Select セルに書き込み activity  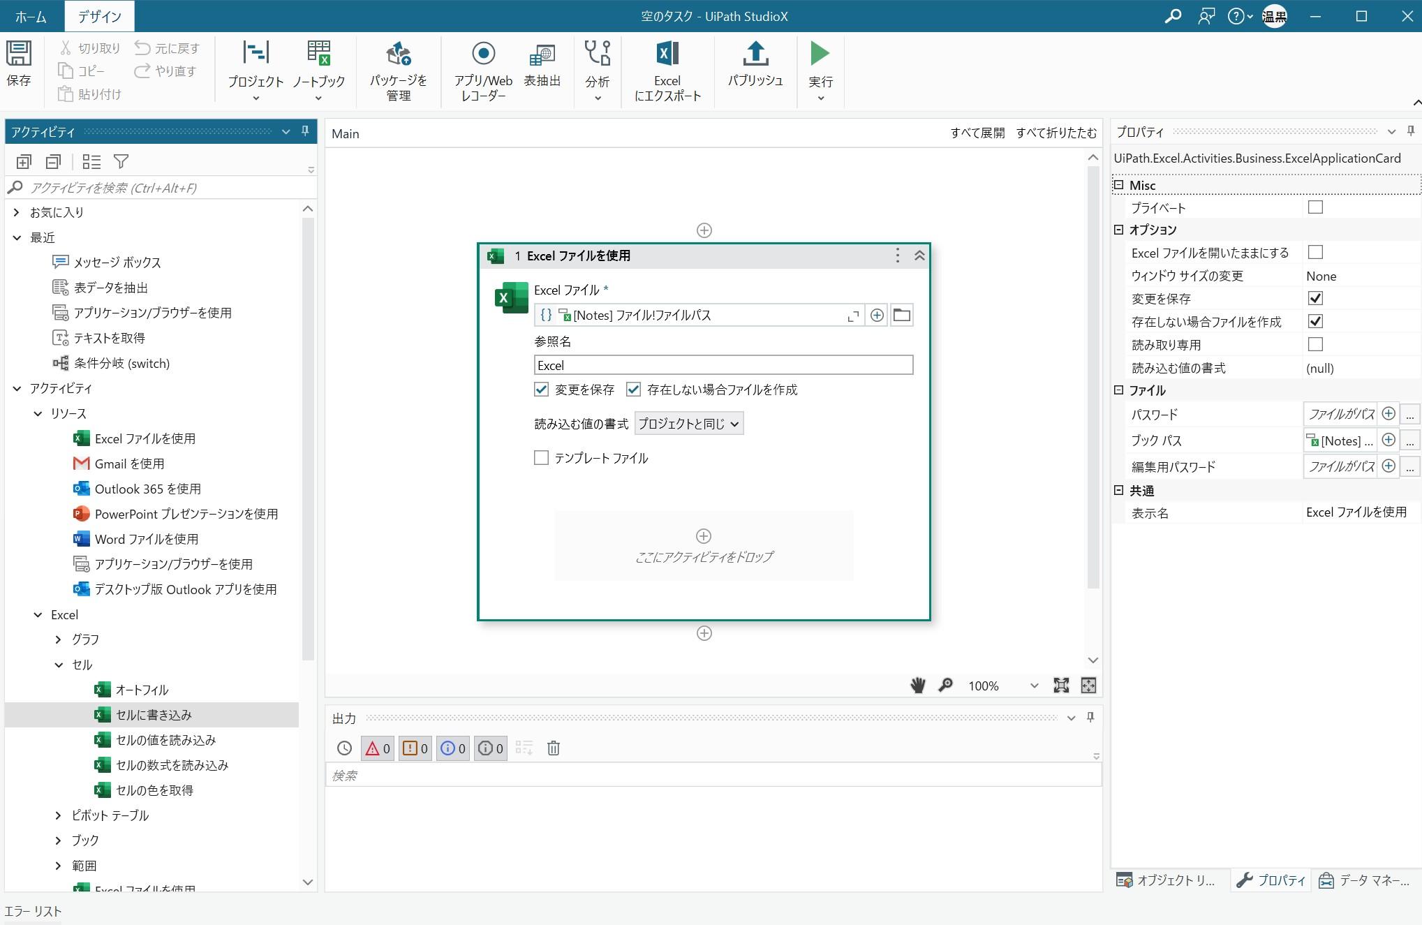click(152, 715)
